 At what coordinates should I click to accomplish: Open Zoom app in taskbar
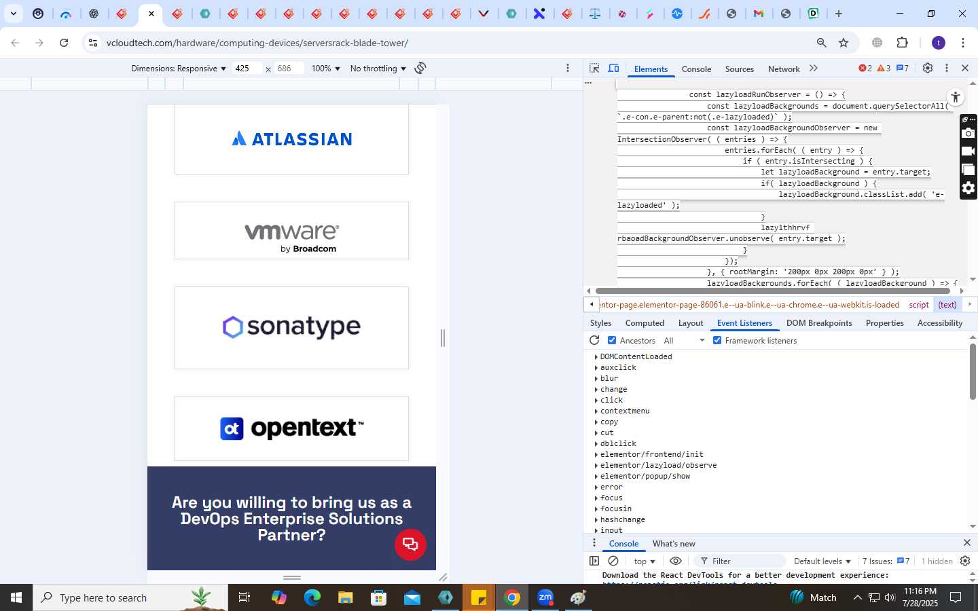(545, 597)
